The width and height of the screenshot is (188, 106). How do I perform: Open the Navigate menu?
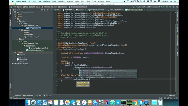(47, 1)
